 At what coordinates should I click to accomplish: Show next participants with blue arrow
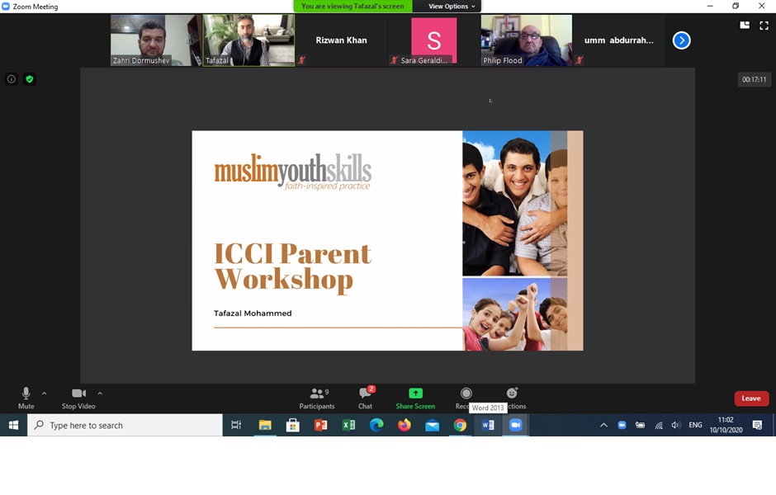click(x=681, y=40)
